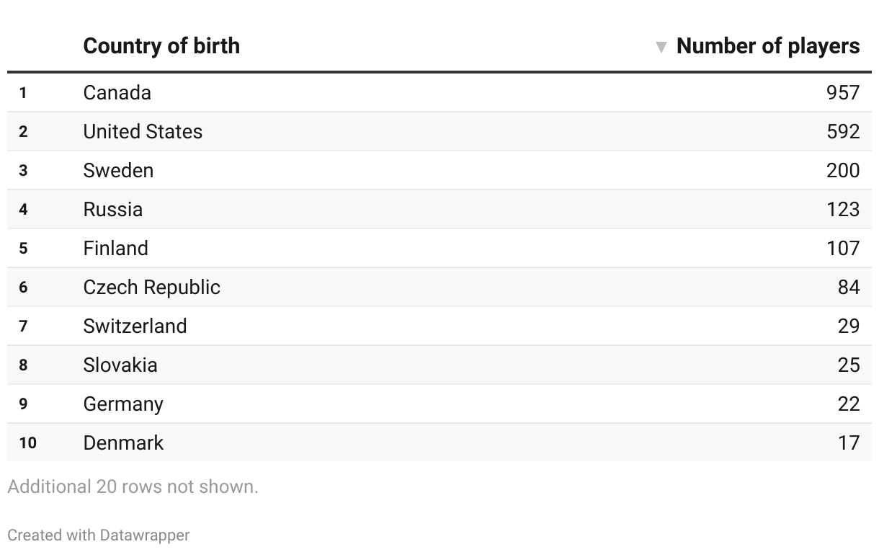Screen dimensions: 879x552
Task: Sort by Country of birth header
Action: tap(161, 46)
